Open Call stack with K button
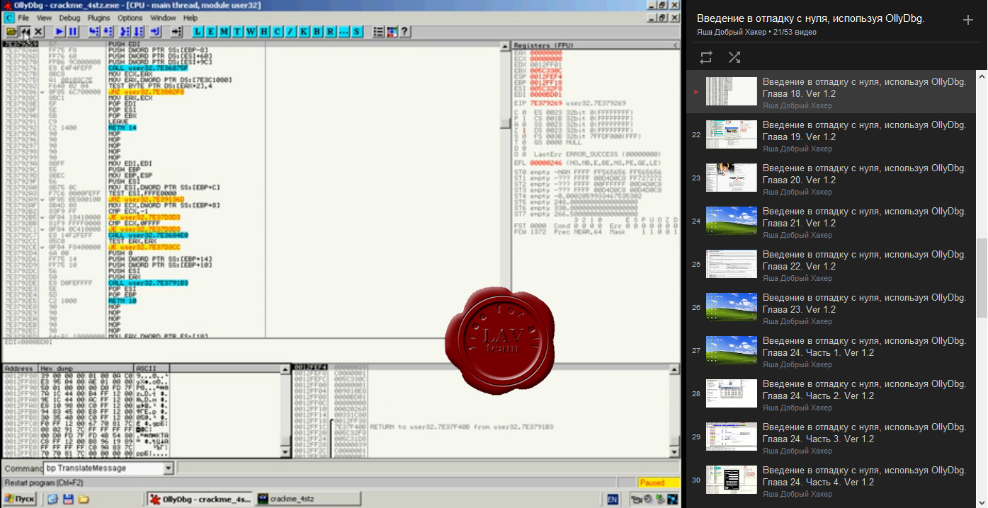 pyautogui.click(x=303, y=31)
